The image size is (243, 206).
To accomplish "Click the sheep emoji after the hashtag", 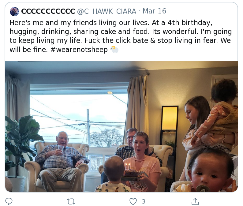I will click(x=114, y=50).
